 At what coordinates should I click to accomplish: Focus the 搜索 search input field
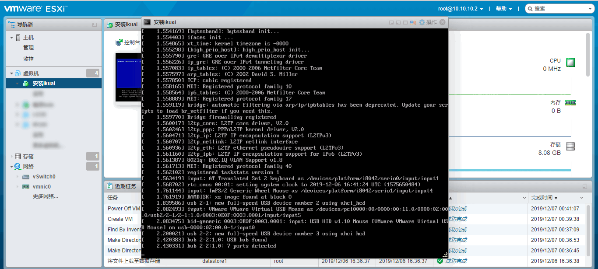560,9
